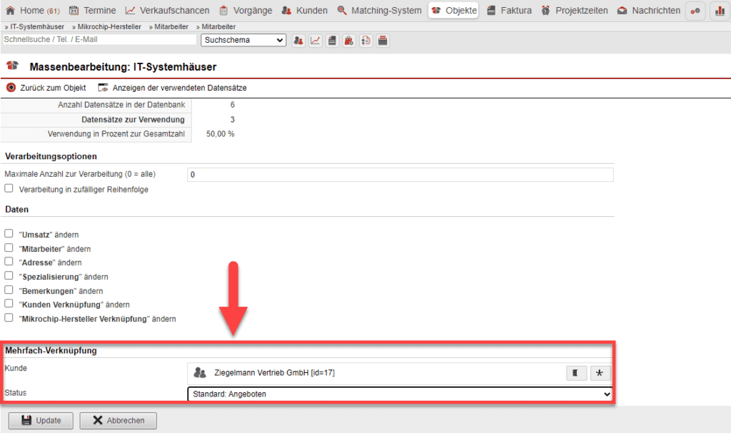The image size is (731, 435).
Task: Open the Kunden section in the navigation
Action: [x=304, y=10]
